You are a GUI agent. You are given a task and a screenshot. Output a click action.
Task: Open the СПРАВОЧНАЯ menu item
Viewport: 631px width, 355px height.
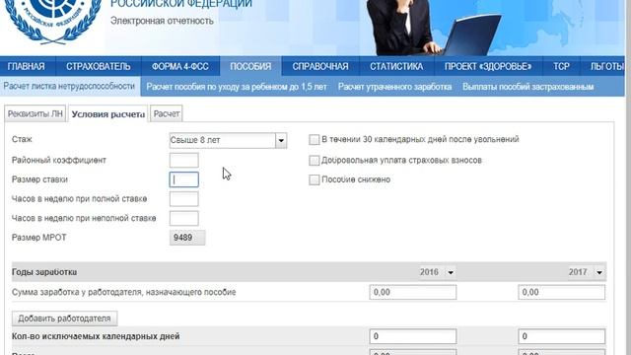point(320,66)
